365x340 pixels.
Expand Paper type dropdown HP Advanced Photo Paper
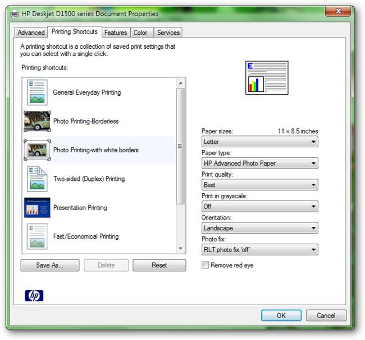pyautogui.click(x=260, y=163)
